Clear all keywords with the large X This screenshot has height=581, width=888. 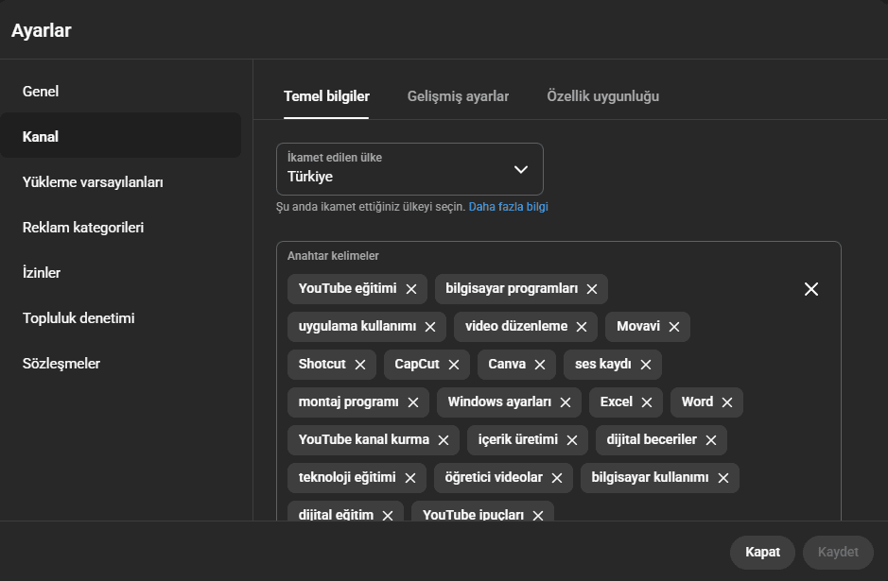(811, 289)
